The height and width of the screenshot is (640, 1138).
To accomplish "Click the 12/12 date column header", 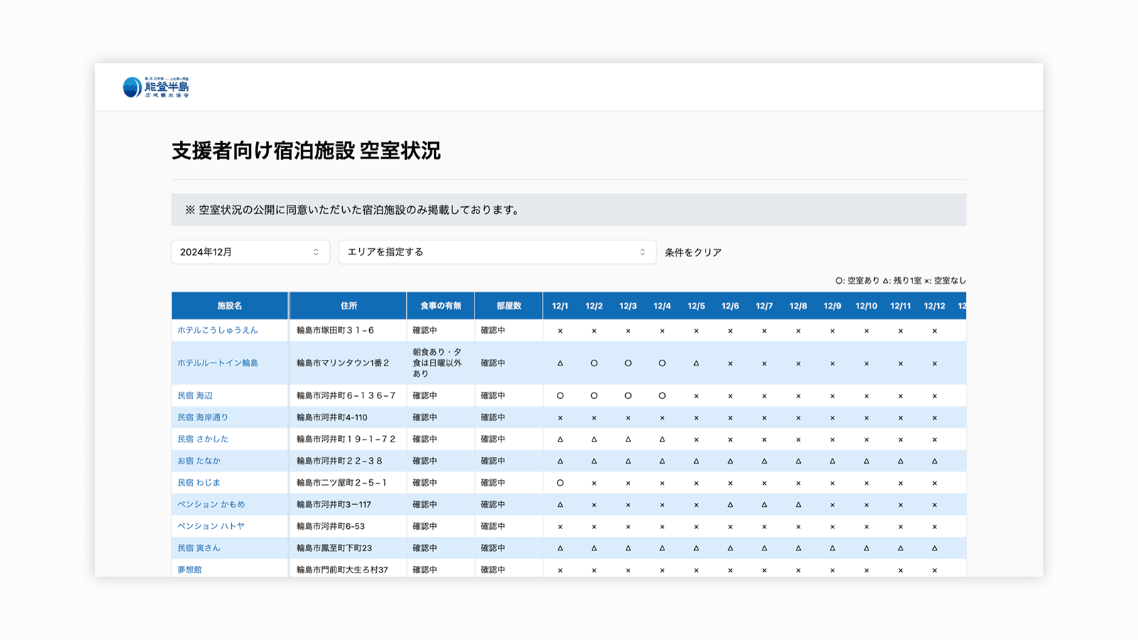I will (935, 306).
